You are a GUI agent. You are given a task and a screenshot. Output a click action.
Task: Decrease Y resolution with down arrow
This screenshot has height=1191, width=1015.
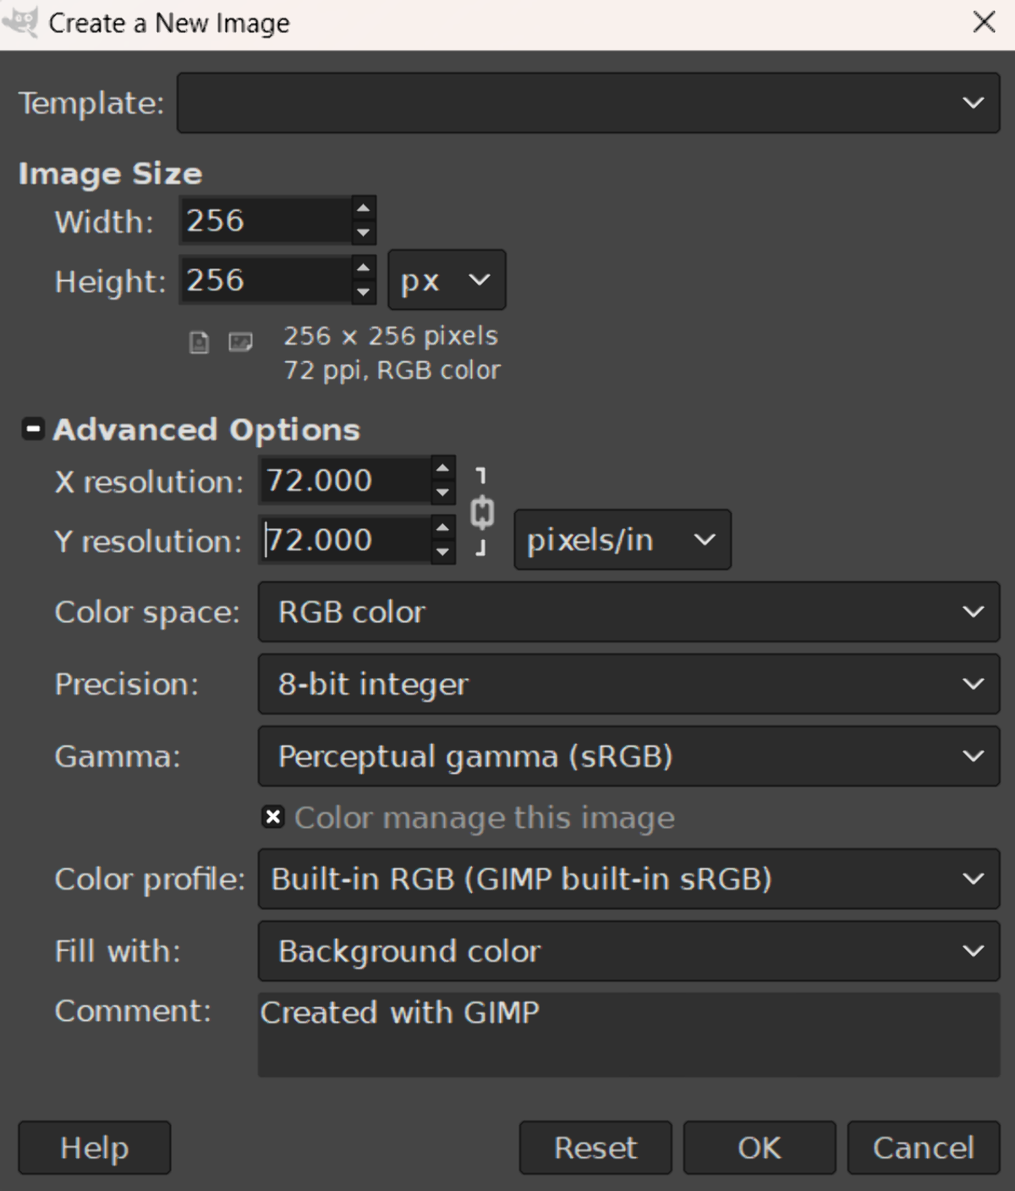coord(442,552)
